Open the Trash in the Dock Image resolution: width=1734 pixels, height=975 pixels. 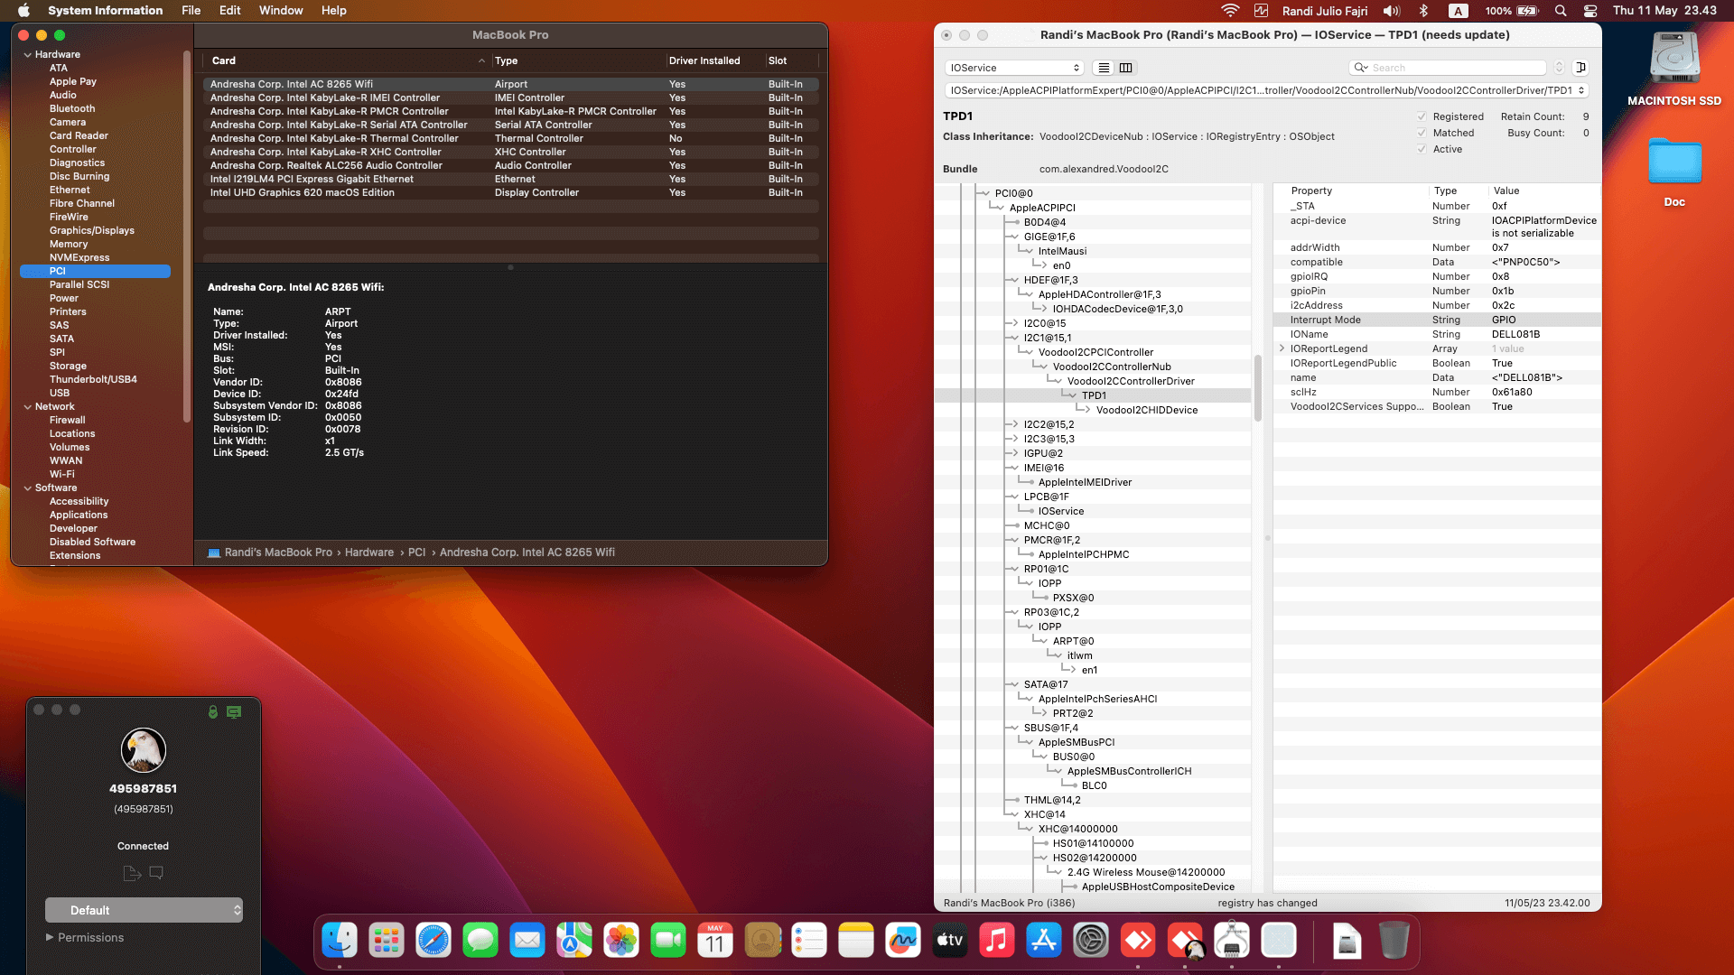coord(1394,942)
